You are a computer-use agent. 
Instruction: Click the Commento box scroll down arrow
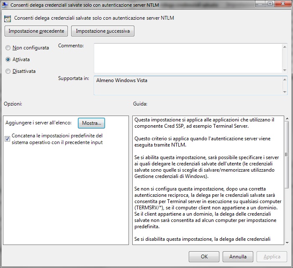pyautogui.click(x=285, y=70)
